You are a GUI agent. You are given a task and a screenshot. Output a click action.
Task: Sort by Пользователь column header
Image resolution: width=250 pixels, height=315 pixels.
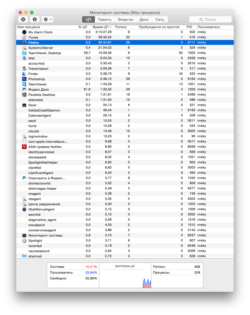tap(211, 27)
